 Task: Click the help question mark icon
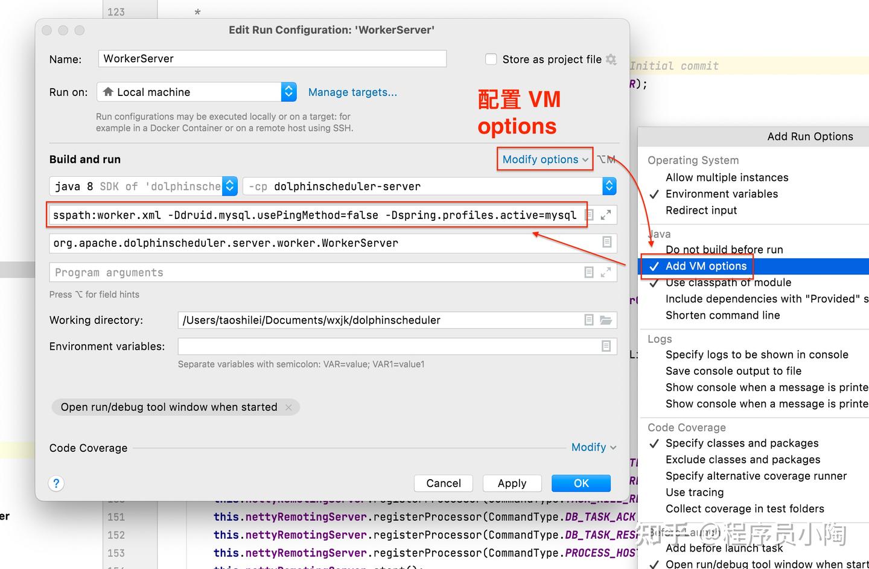click(x=56, y=483)
